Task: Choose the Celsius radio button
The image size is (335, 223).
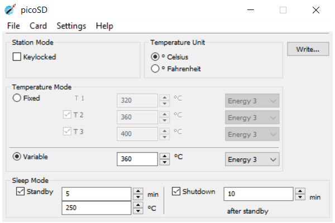Action: (x=155, y=57)
